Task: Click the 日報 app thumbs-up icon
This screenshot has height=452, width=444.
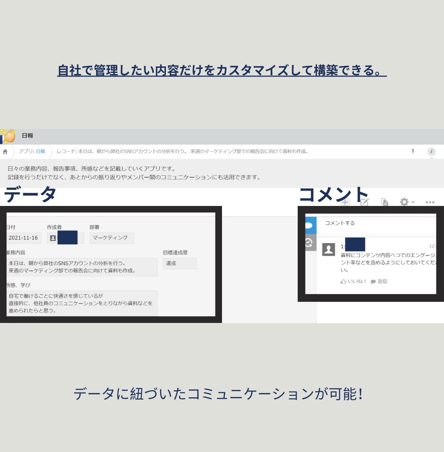Action: (x=8, y=136)
